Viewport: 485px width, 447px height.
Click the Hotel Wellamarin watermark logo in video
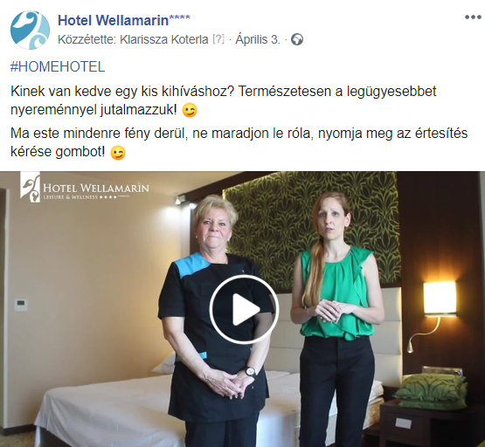[x=85, y=188]
